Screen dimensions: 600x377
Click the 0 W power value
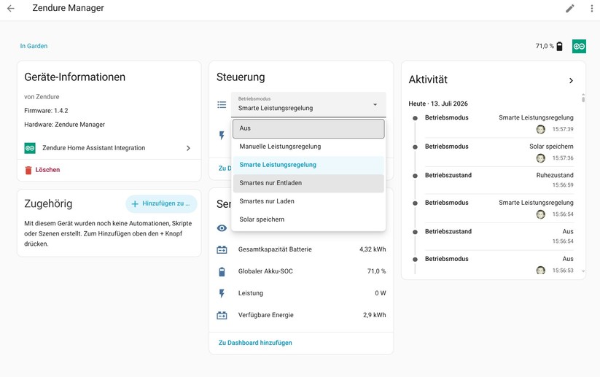point(381,293)
